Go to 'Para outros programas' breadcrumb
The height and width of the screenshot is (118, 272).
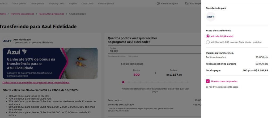pyautogui.click(x=51, y=14)
